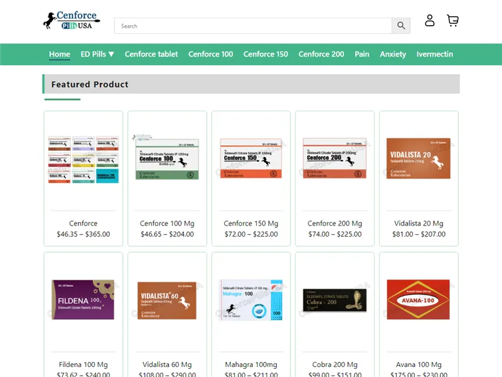Viewport: 502px width, 377px height.
Task: Click the Vidalista 60 product image
Action: [x=167, y=300]
